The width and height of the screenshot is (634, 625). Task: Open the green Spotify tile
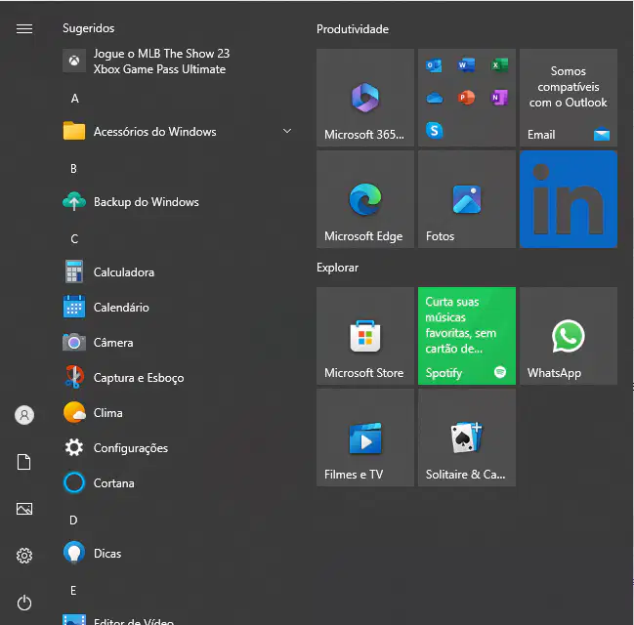467,336
